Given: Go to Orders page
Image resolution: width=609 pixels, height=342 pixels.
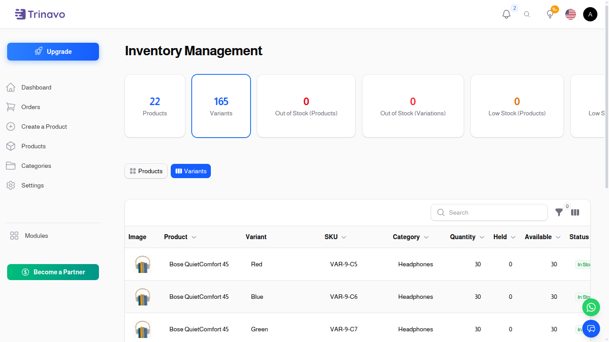Looking at the screenshot, I should [x=31, y=107].
